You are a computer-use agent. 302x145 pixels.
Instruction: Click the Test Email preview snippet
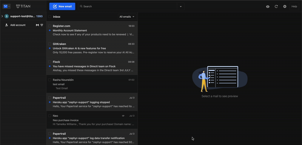62,88
